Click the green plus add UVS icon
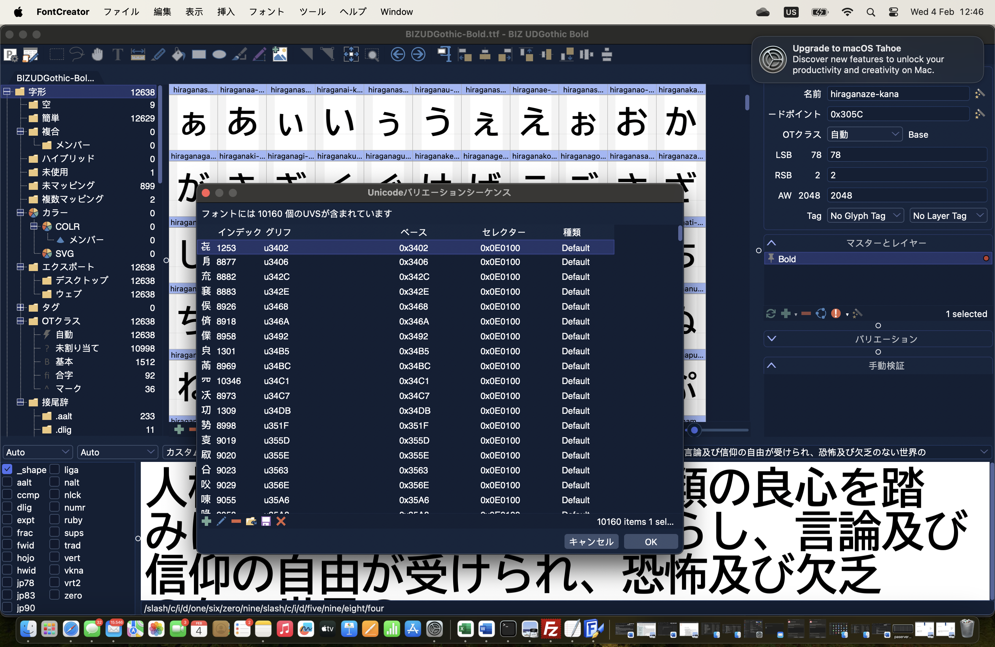Viewport: 995px width, 647px height. 206,521
